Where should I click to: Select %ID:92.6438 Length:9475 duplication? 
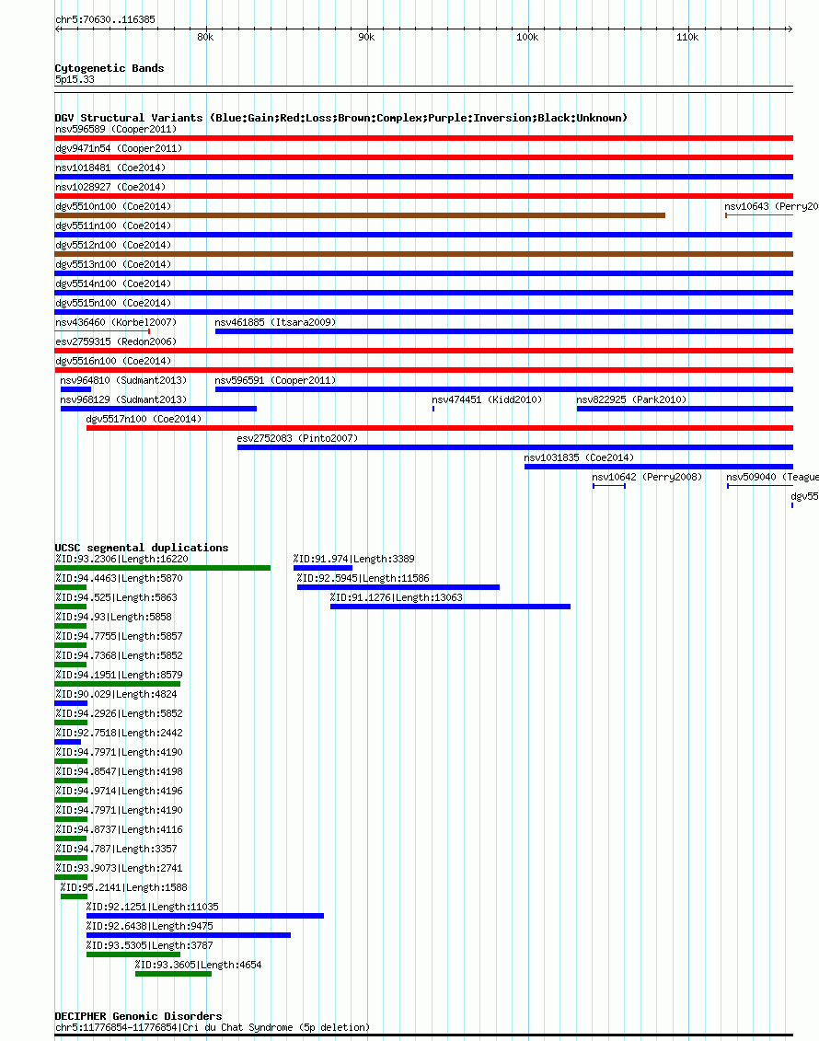click(x=189, y=935)
